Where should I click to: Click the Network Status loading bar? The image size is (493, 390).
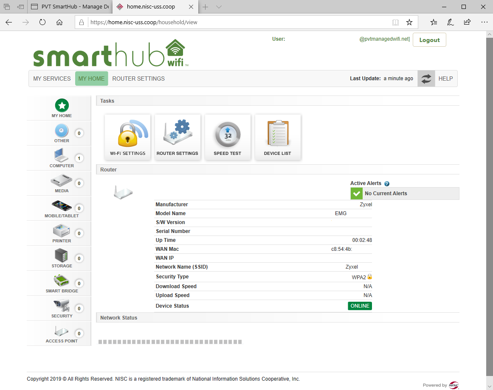point(170,342)
